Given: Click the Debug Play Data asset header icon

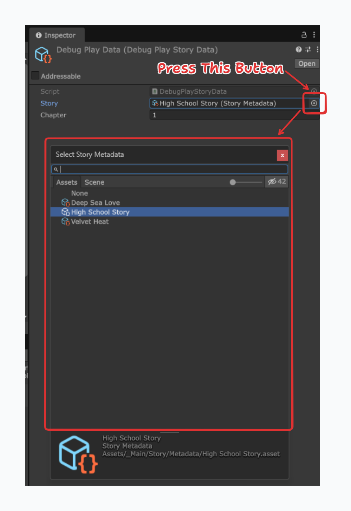Looking at the screenshot, I should click(43, 54).
